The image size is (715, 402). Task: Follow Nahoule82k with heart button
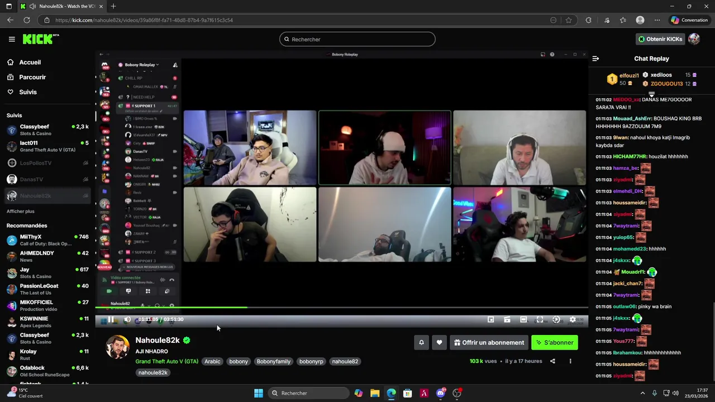pos(439,343)
